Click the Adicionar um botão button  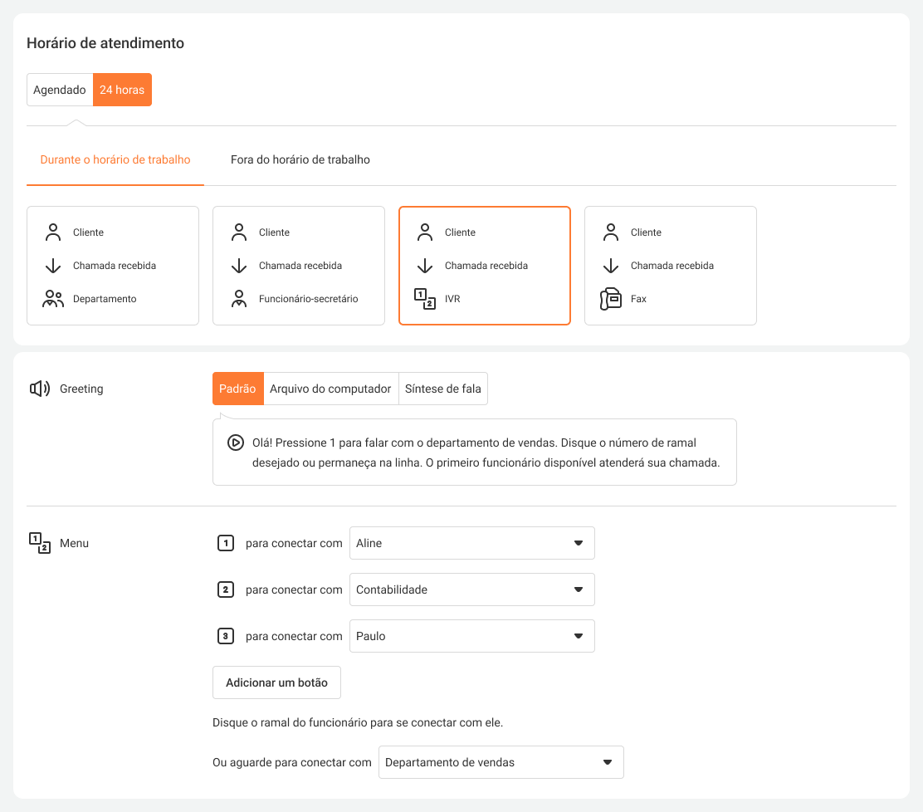coord(276,682)
